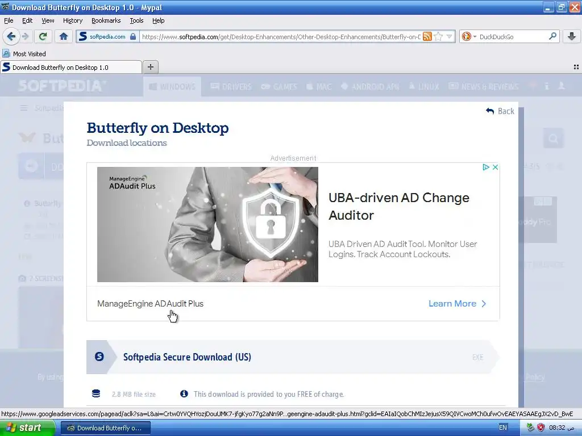The width and height of the screenshot is (582, 436).
Task: Click the Windows Start button
Action: [27, 427]
